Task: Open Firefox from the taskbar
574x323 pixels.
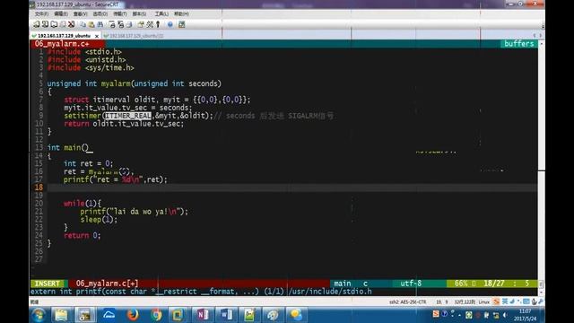Action: pos(132,315)
